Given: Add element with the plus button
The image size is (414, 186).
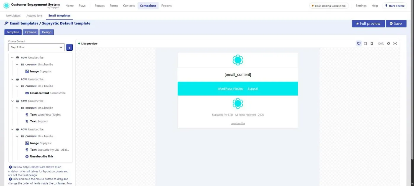Looking at the screenshot, I should coord(69,47).
